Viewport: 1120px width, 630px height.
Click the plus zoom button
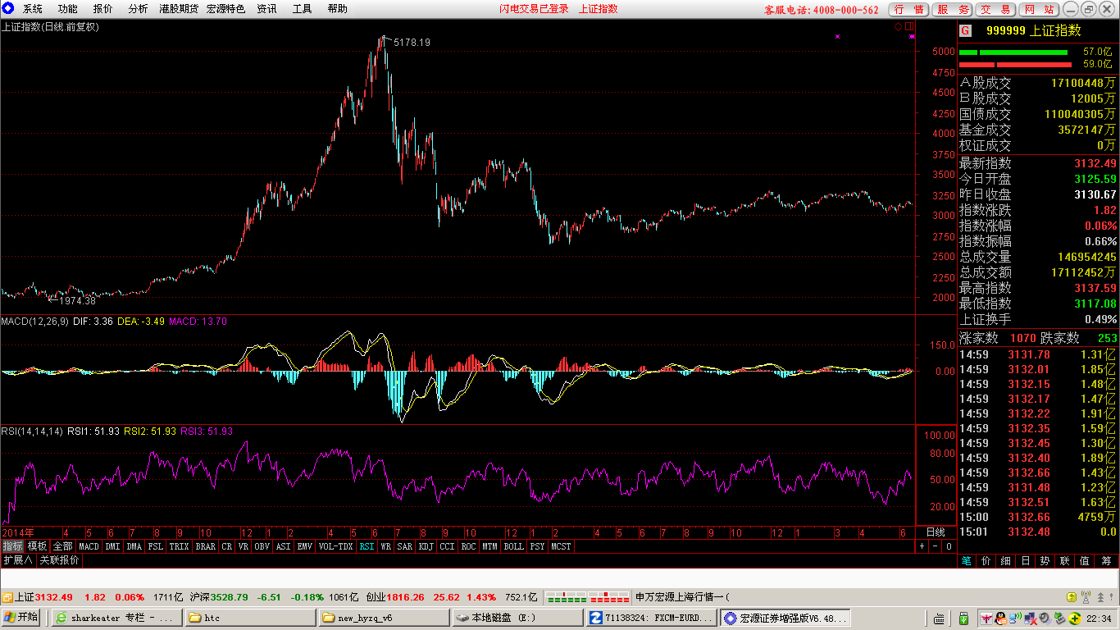(922, 546)
